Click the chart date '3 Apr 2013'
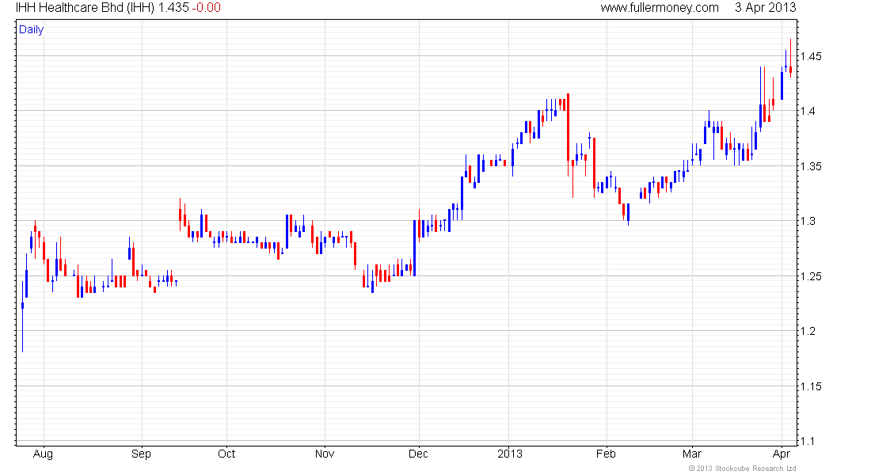This screenshot has height=475, width=871. click(766, 8)
